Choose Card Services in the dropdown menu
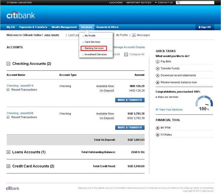Image resolution: width=221 pixels, height=195 pixels. coord(92,42)
